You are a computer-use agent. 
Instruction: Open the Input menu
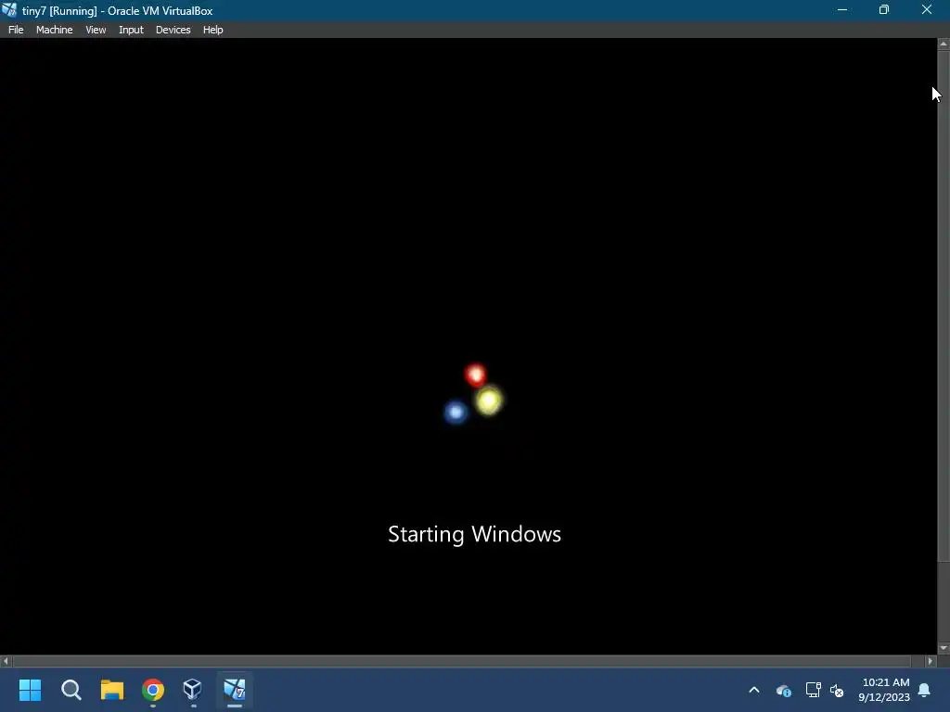[131, 30]
